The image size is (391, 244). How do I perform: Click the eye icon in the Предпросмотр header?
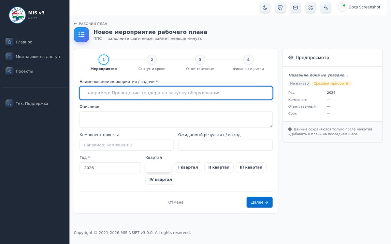pyautogui.click(x=291, y=58)
